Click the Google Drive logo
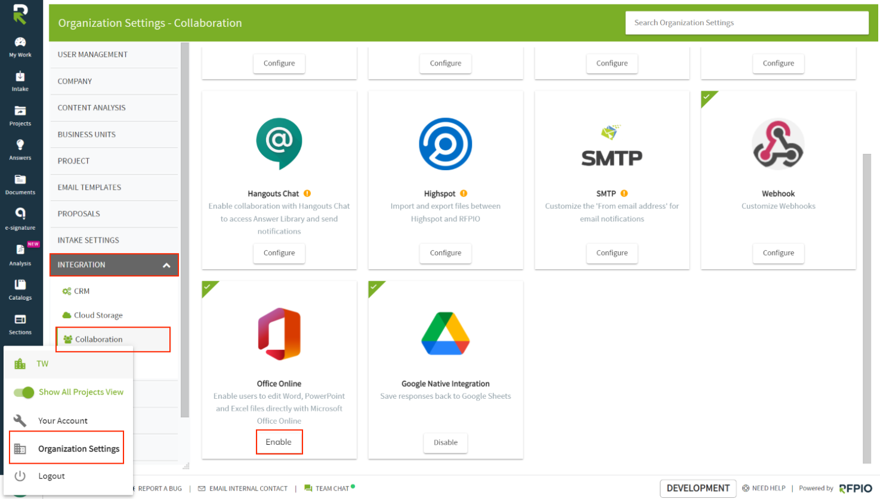The width and height of the screenshot is (880, 499). pos(446,334)
